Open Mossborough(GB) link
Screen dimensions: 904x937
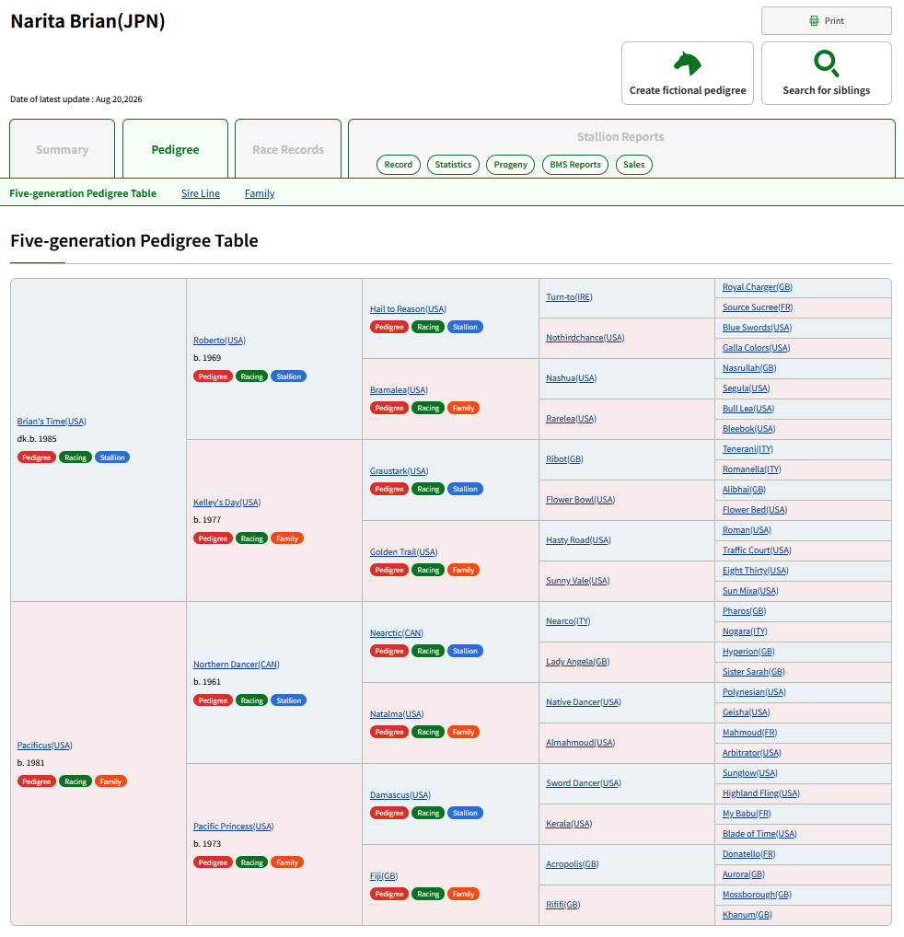[x=757, y=895]
